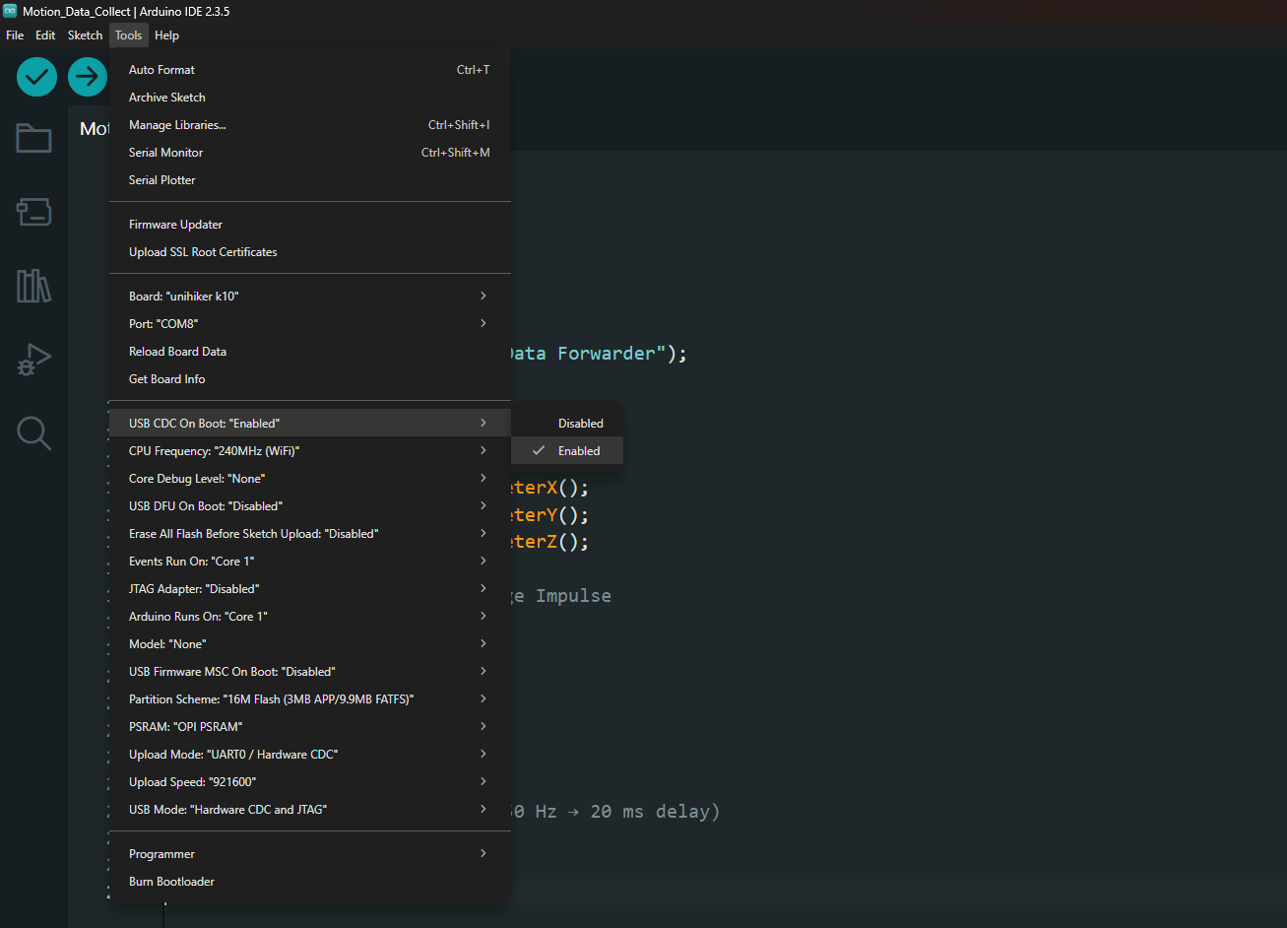Image resolution: width=1287 pixels, height=928 pixels.
Task: Expand PSRAM "OPI PSRAM" submenu
Action: tap(309, 727)
